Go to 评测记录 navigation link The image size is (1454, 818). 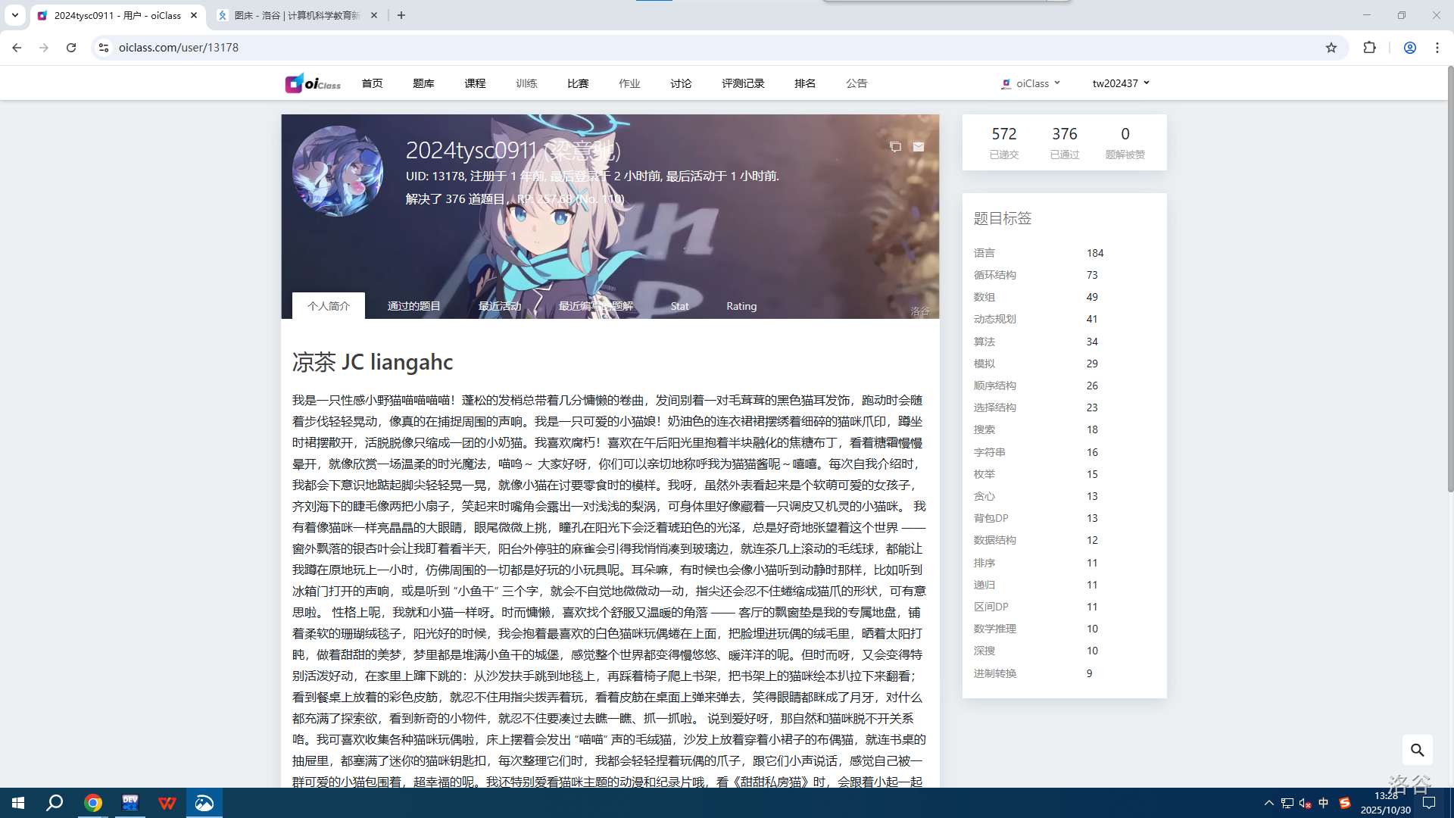[743, 83]
